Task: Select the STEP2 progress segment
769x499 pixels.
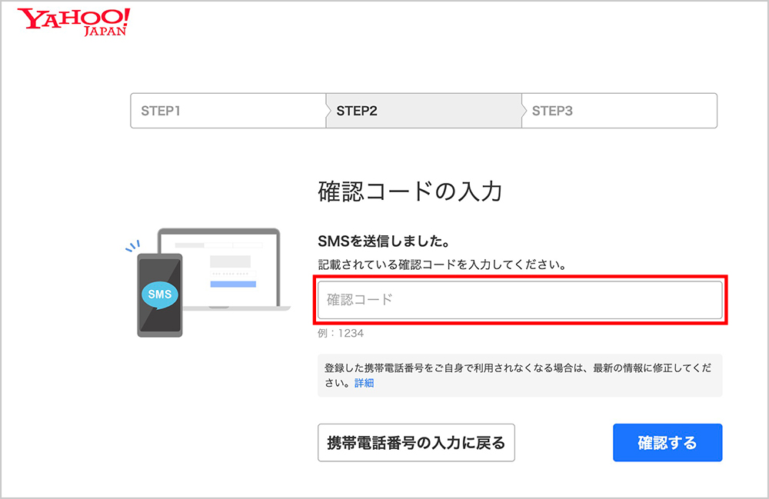Action: 424,111
